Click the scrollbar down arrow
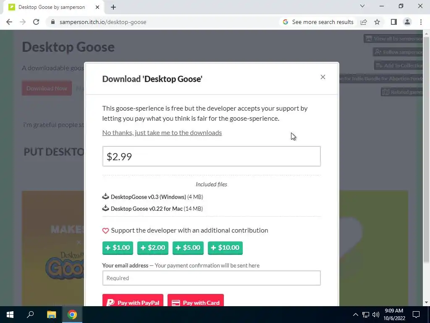This screenshot has height=323, width=430. 427,302
